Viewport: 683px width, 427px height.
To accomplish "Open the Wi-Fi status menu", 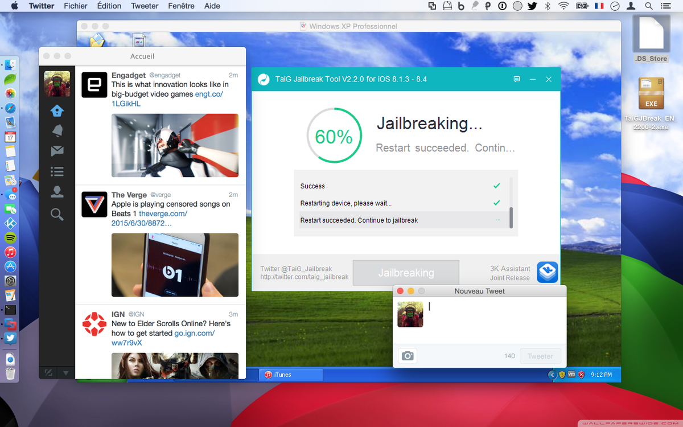I will point(563,6).
